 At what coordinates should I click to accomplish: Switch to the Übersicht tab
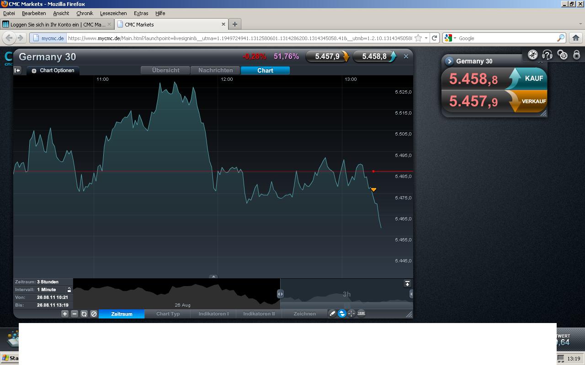point(165,70)
